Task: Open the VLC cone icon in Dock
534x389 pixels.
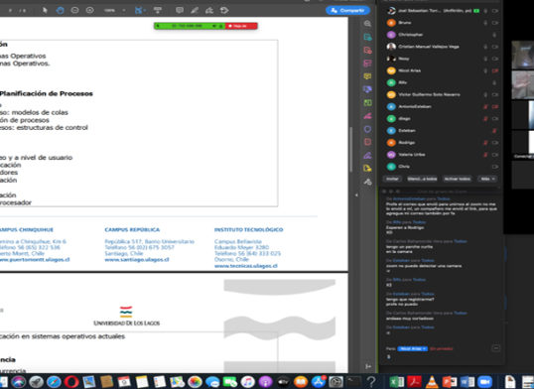Action: click(432, 382)
